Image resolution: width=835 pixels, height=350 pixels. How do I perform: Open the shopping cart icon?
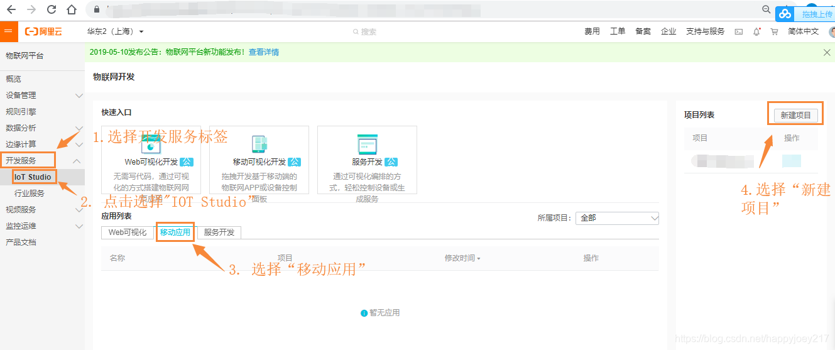(774, 31)
